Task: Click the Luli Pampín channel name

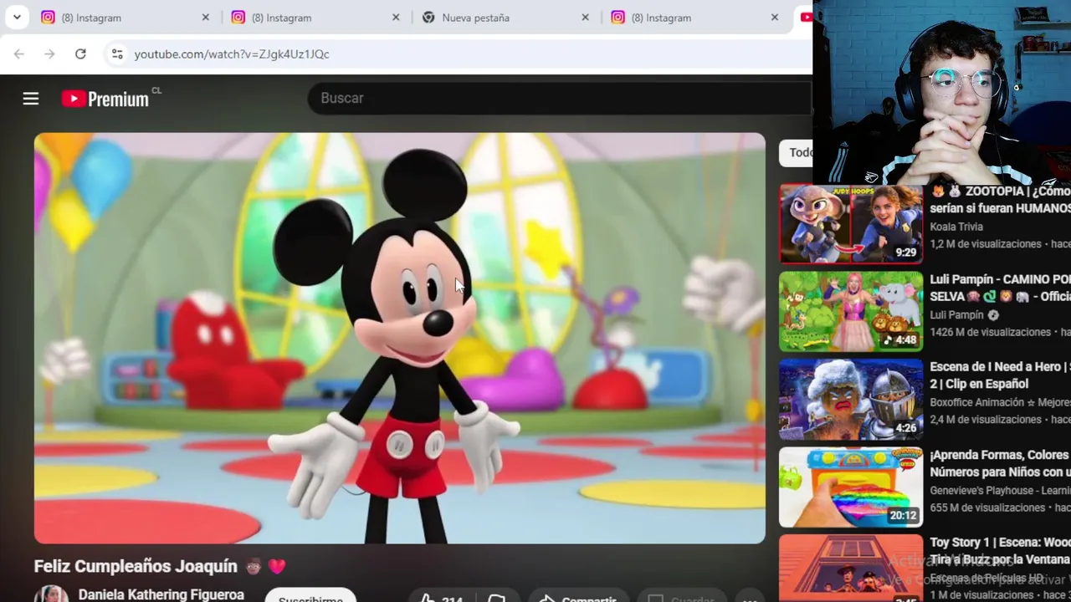Action: coord(956,315)
